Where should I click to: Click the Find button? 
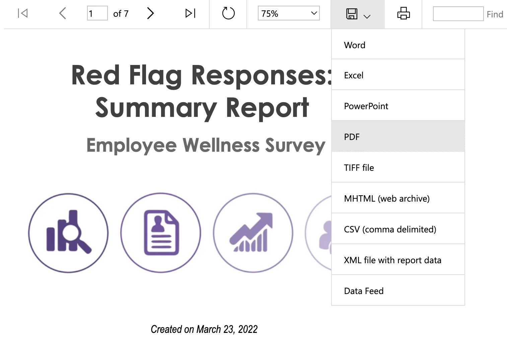[x=495, y=14]
